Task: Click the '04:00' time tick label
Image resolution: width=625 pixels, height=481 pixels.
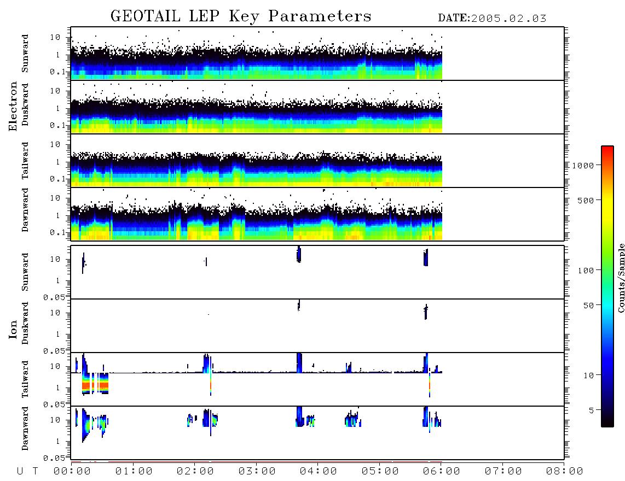Action: (319, 472)
